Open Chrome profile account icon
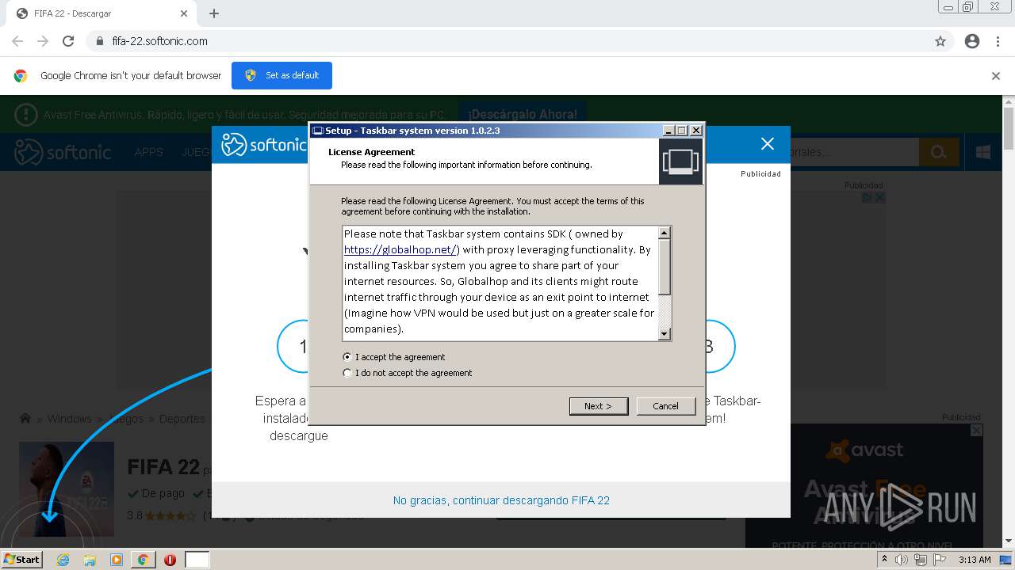Screen dimensions: 1015x570 (972, 41)
